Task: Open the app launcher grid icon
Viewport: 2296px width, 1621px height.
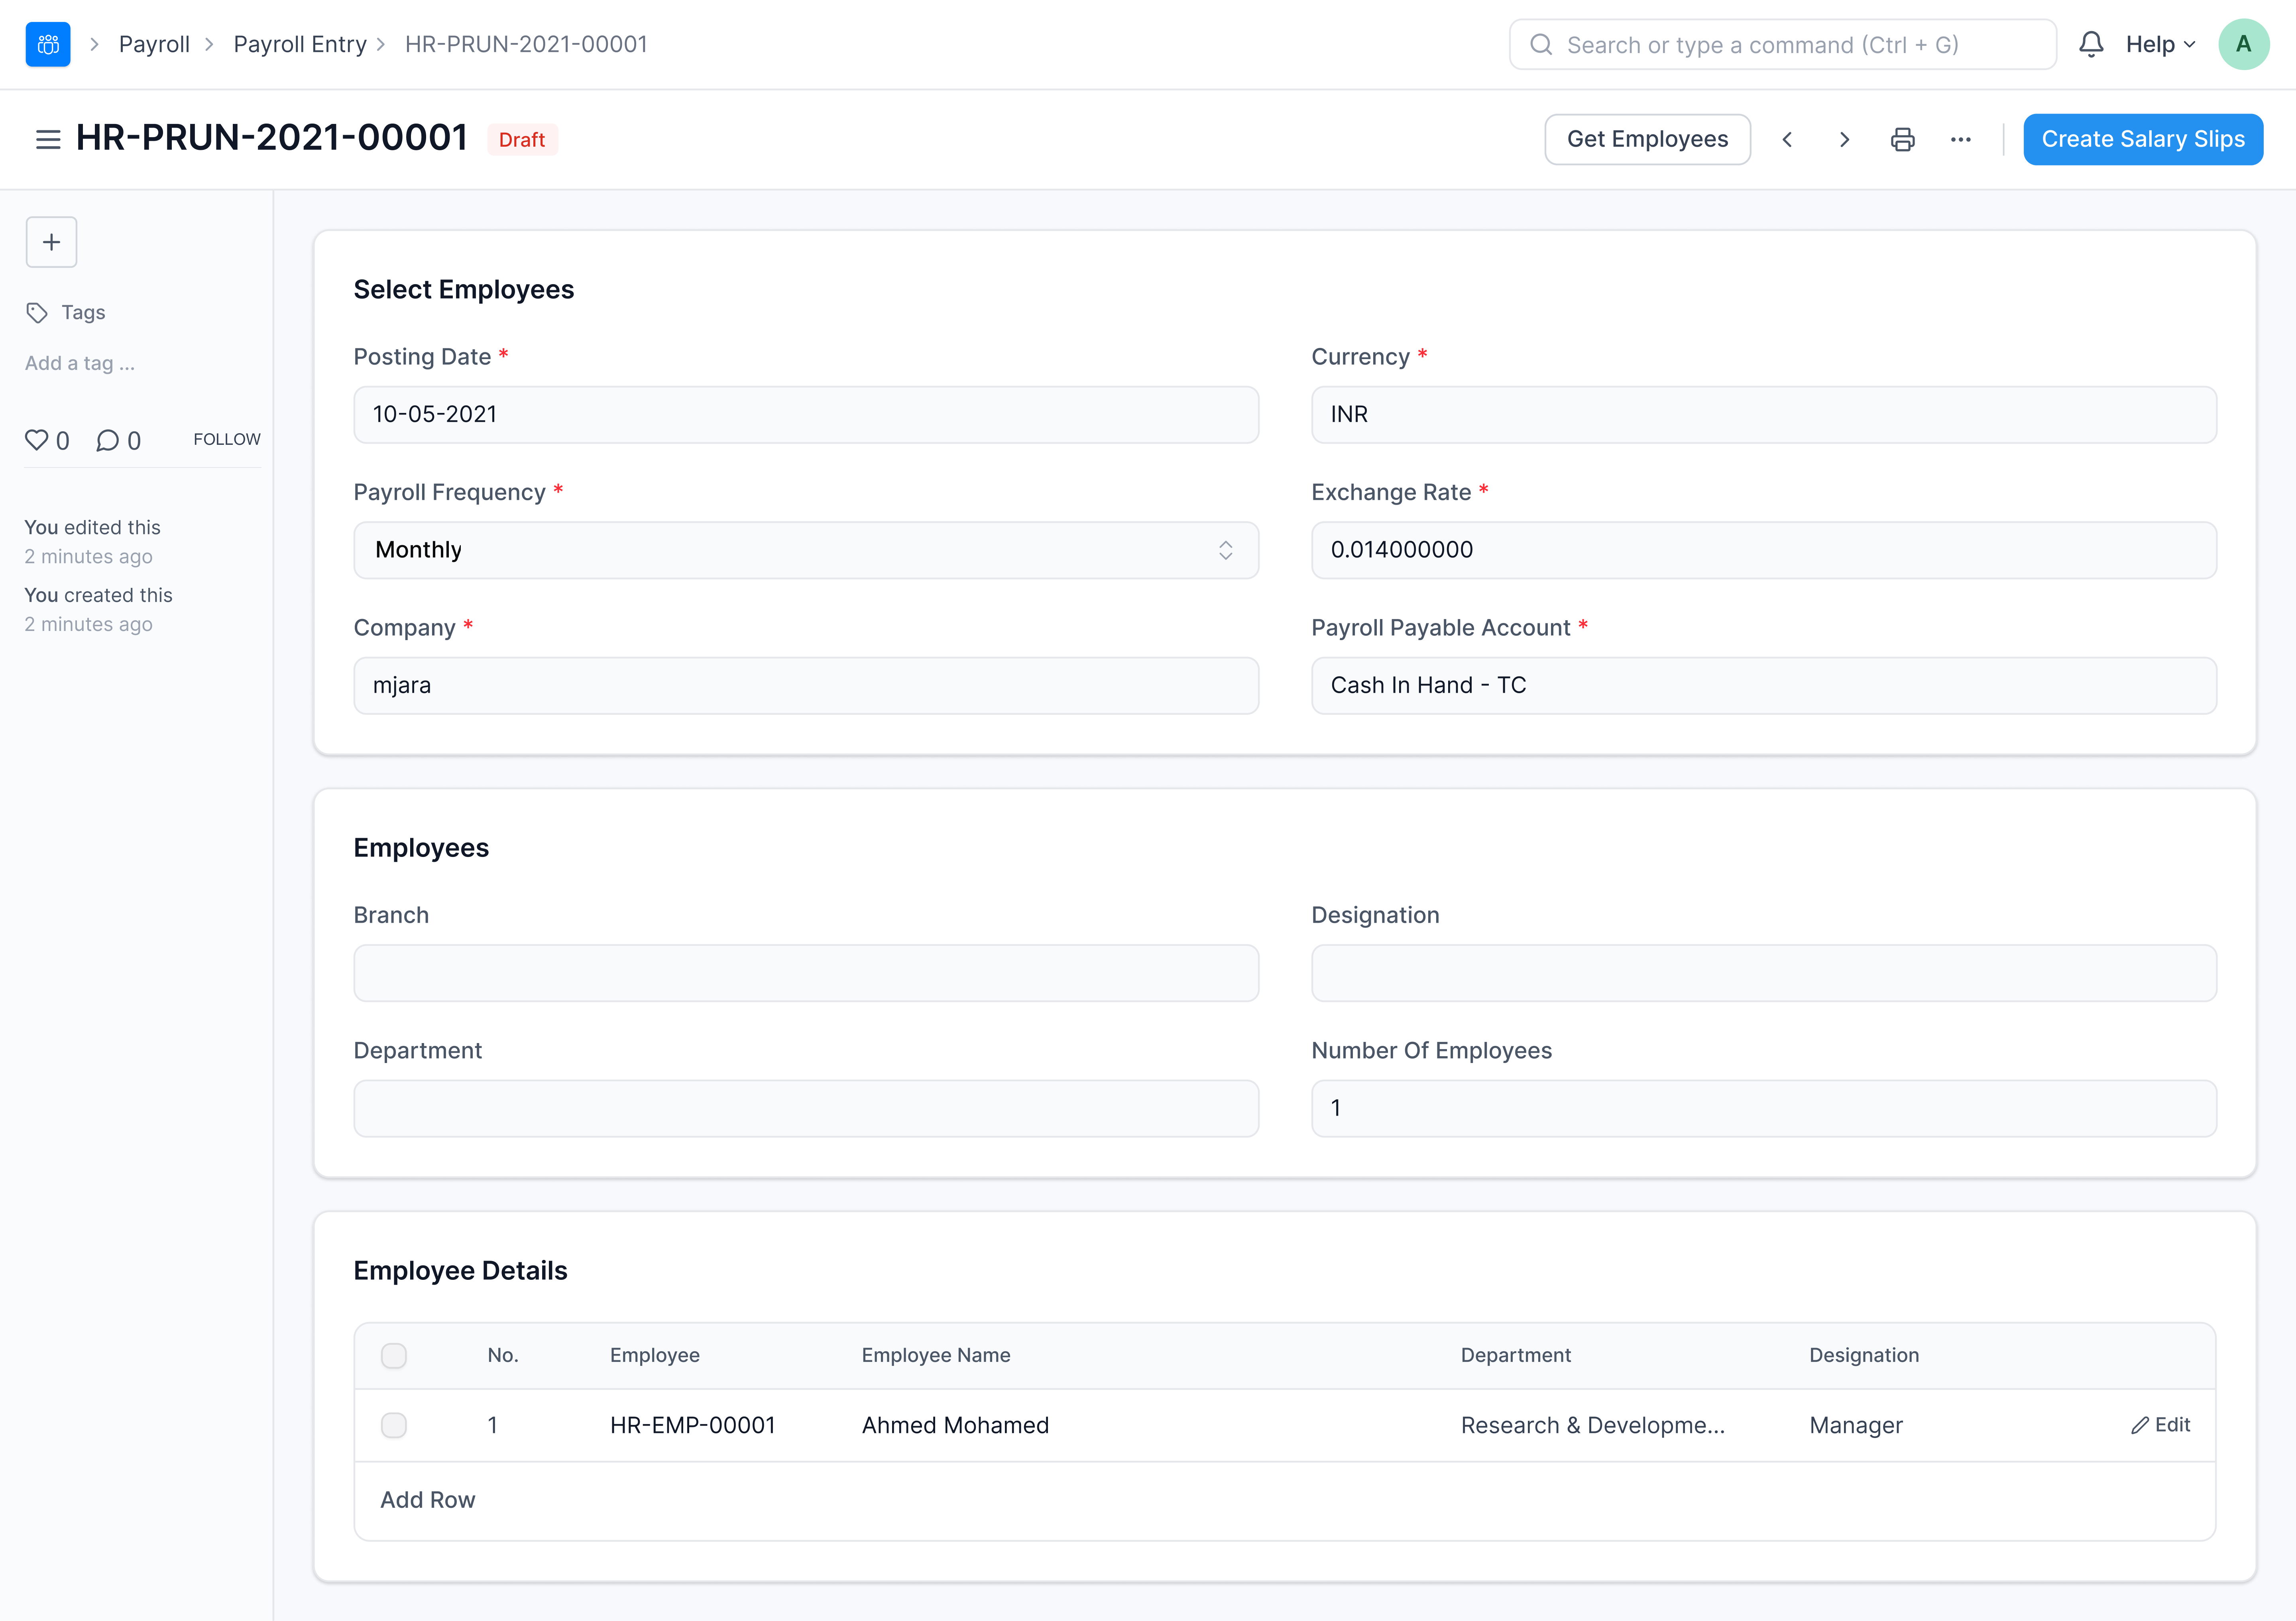Action: pos(47,44)
